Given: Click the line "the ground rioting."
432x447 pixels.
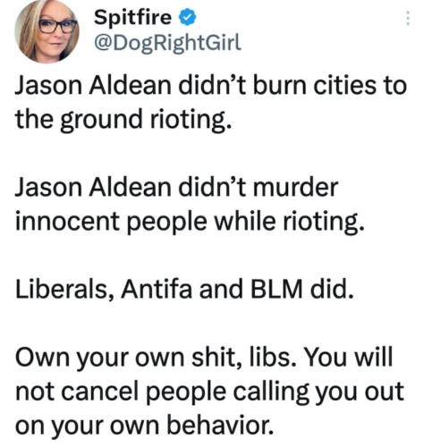Looking at the screenshot, I should (x=123, y=120).
